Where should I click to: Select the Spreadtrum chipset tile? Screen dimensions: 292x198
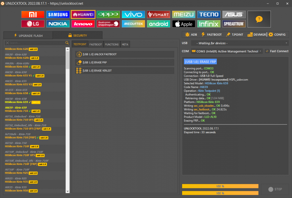[234, 24]
